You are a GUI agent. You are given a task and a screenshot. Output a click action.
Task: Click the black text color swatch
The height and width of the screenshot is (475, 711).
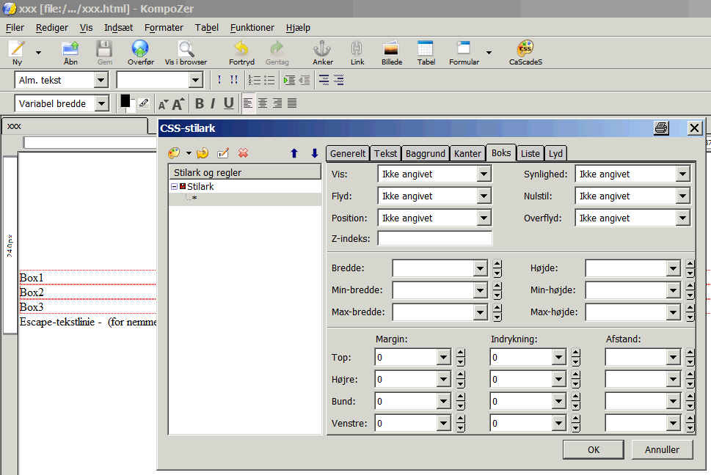click(x=125, y=101)
